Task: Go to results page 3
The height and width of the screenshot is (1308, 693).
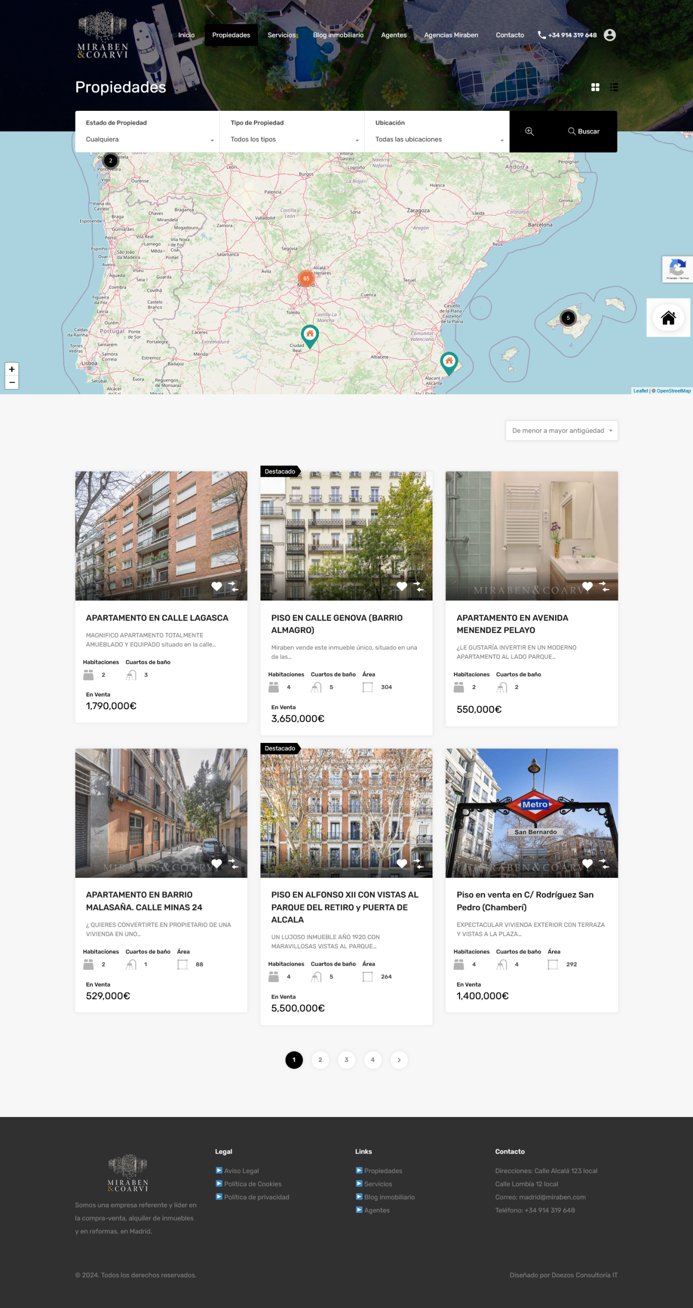Action: (x=346, y=1060)
